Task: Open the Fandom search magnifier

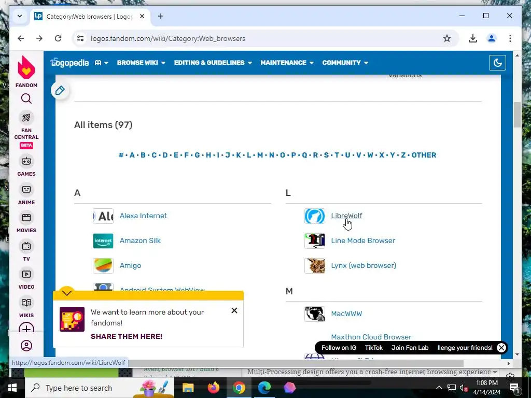Action: [x=26, y=98]
